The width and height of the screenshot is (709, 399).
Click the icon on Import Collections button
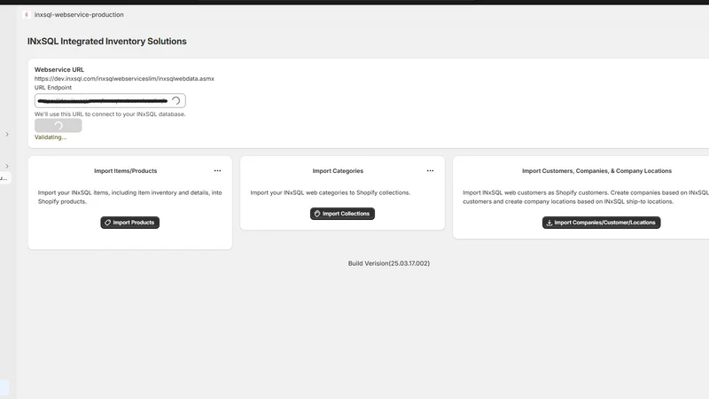[317, 214]
